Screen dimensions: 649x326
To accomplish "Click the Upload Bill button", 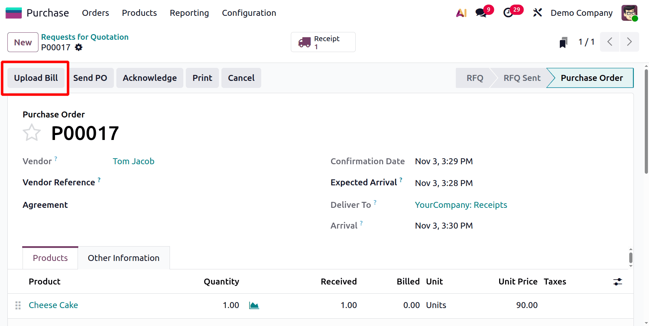I will click(36, 78).
